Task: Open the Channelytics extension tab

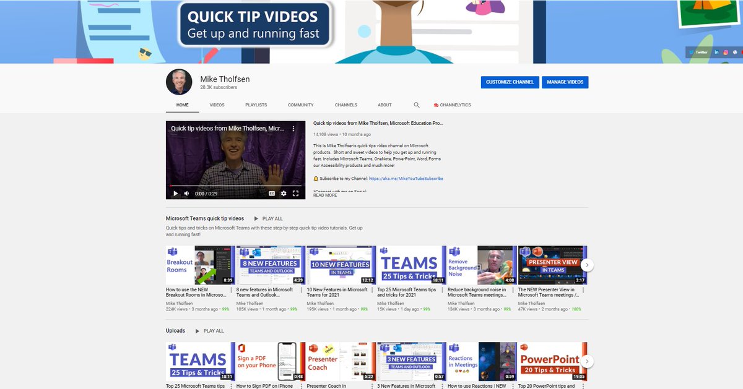Action: (x=453, y=105)
